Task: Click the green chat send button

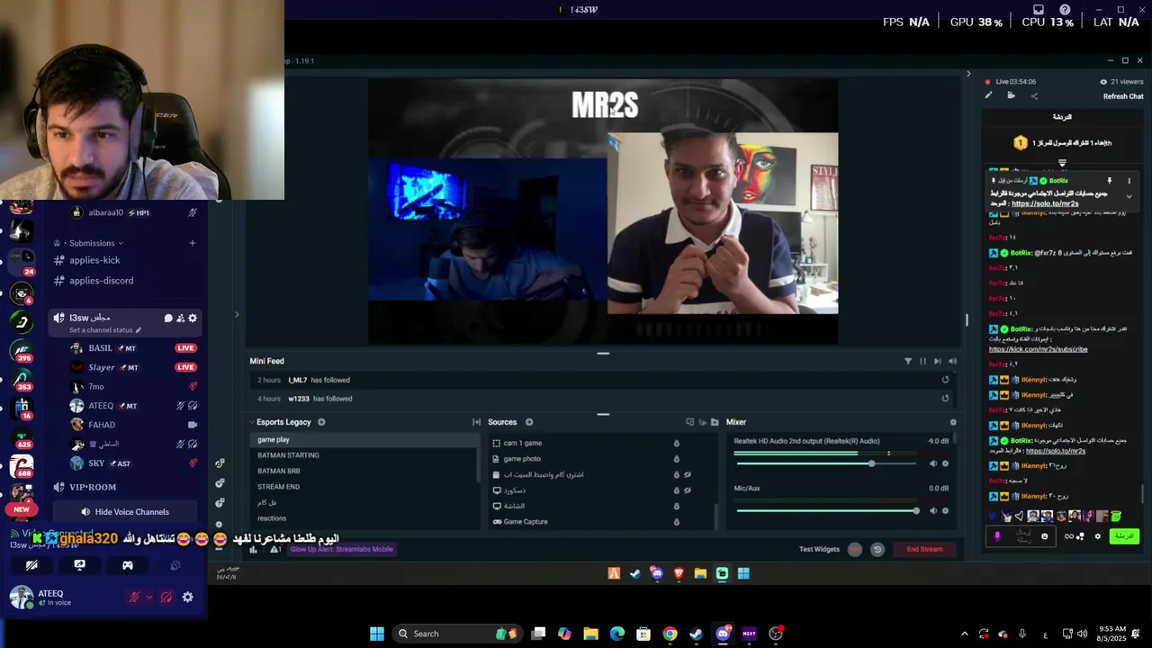Action: pyautogui.click(x=1123, y=536)
